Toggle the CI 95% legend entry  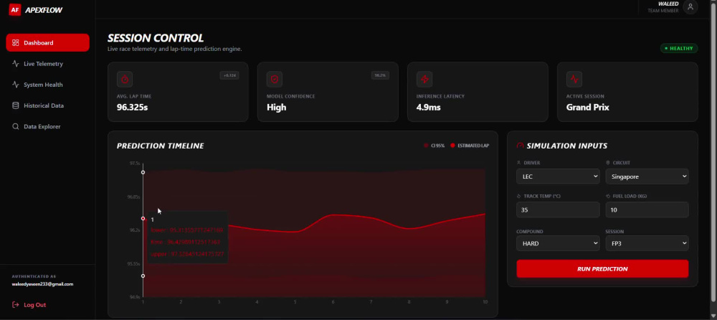tap(434, 146)
